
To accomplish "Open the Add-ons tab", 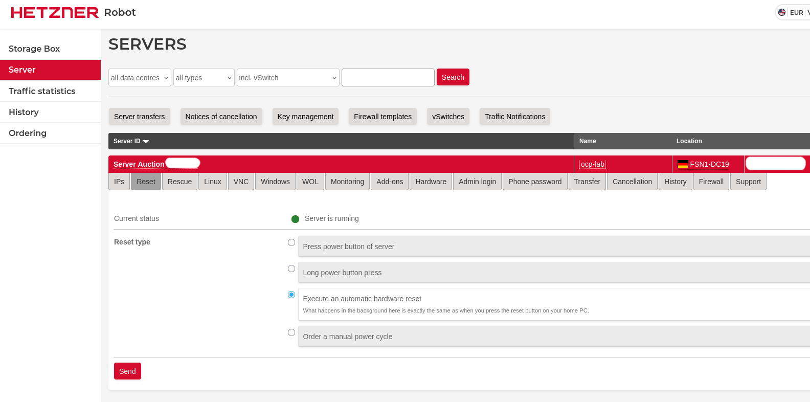I will pos(390,182).
